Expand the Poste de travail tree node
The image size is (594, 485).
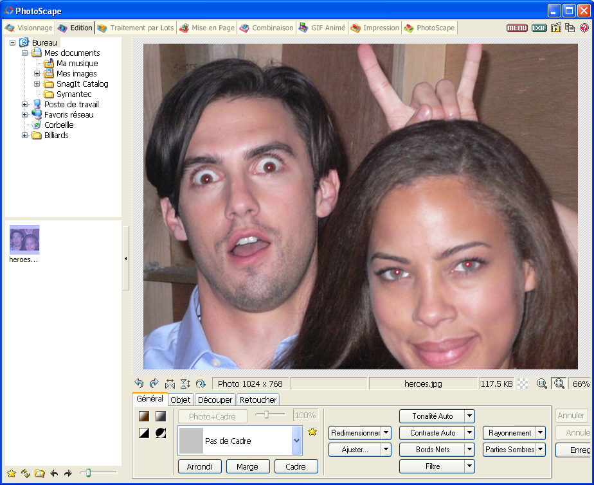tap(23, 103)
